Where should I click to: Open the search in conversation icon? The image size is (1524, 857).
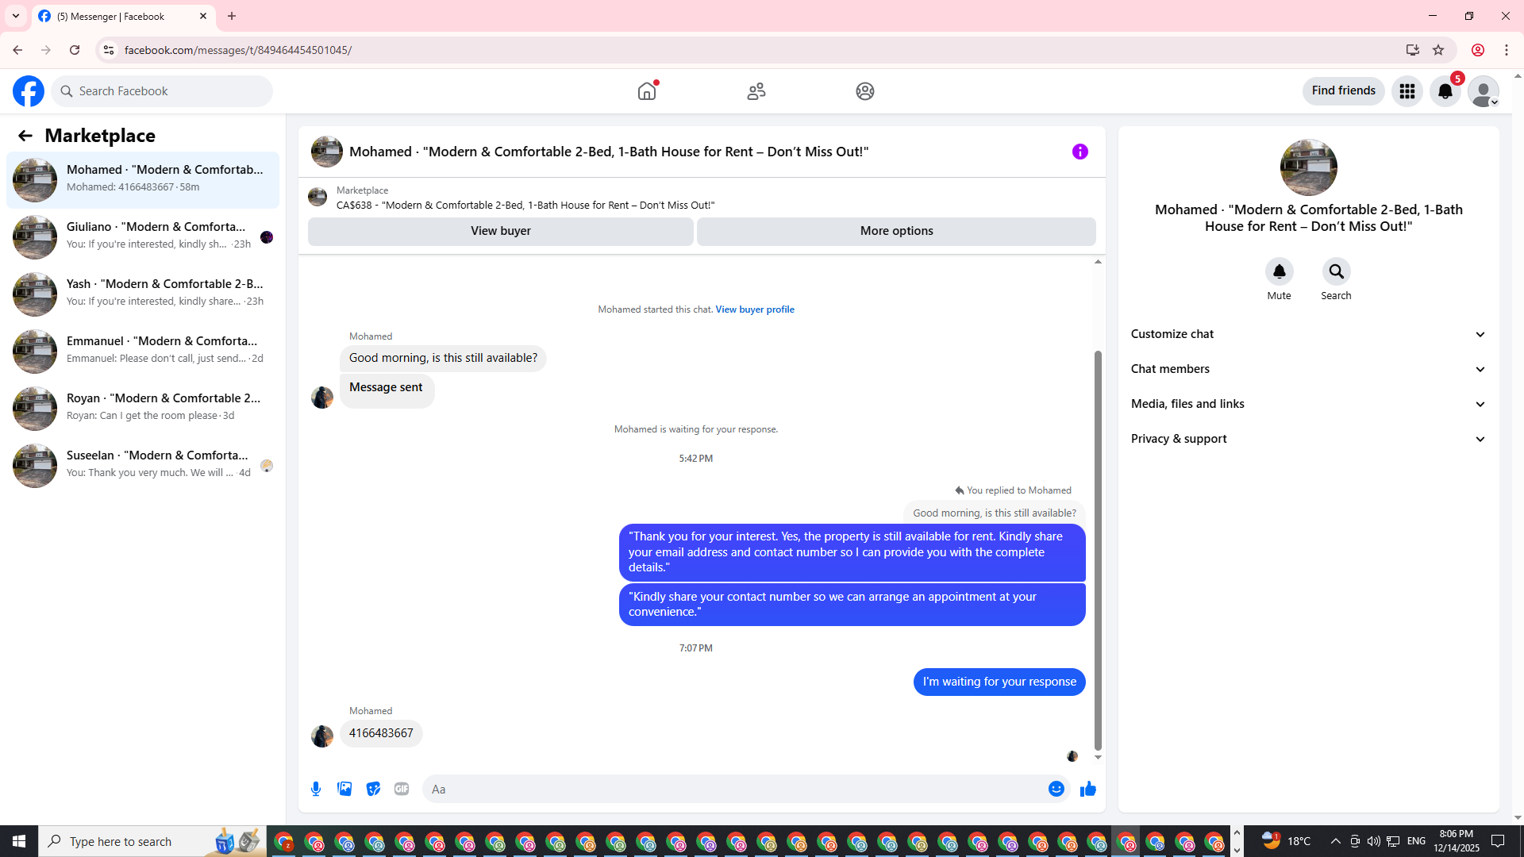[x=1336, y=272]
